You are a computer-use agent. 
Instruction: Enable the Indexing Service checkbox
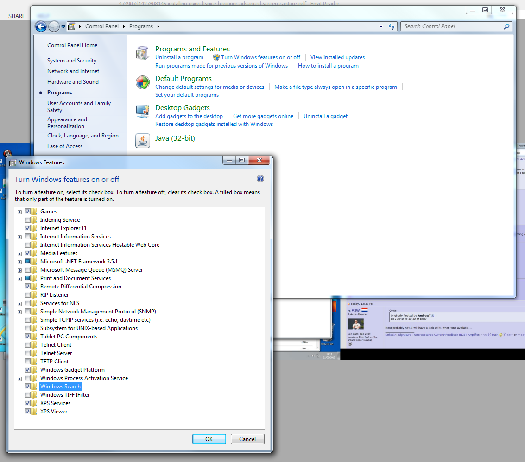27,220
